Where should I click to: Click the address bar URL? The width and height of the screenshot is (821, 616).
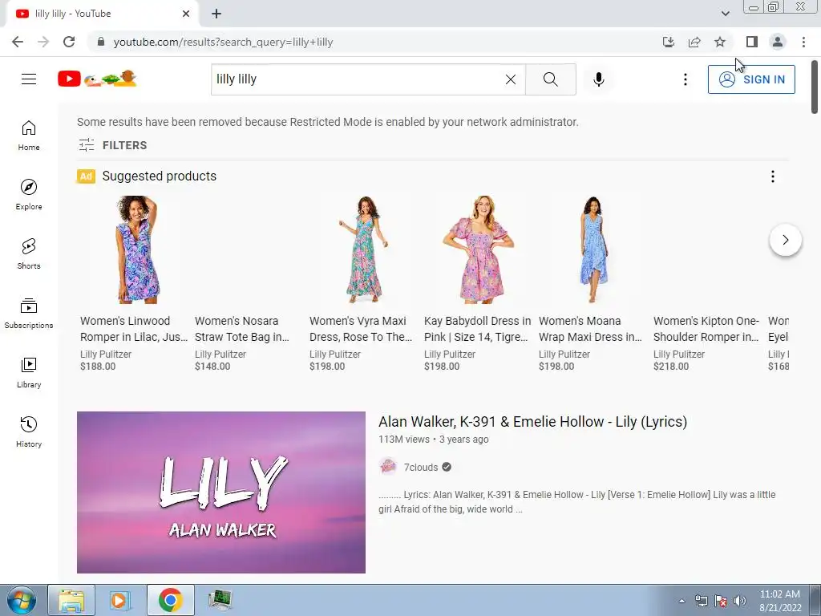pos(223,42)
